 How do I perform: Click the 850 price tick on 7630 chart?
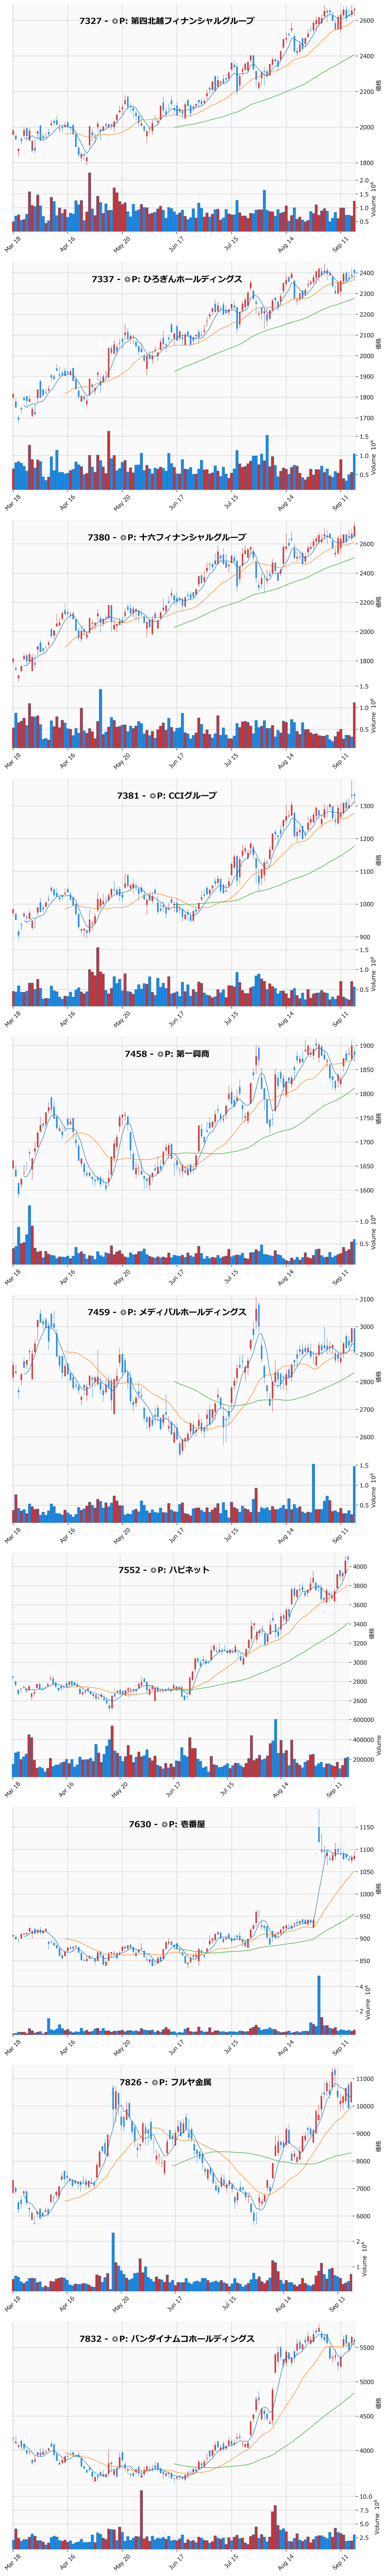[x=365, y=1961]
